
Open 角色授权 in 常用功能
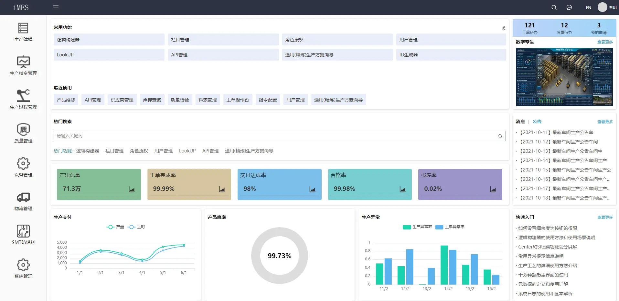[x=337, y=40]
